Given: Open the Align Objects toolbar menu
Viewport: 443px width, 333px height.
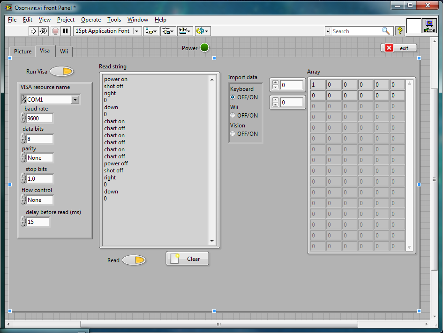Looking at the screenshot, I should tap(151, 31).
